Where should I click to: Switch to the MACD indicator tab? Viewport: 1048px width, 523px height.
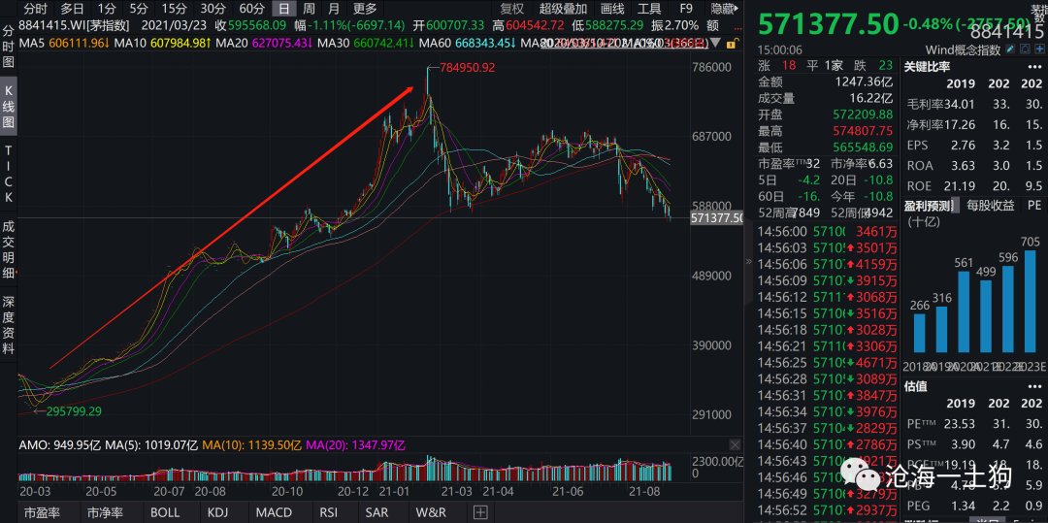[274, 512]
